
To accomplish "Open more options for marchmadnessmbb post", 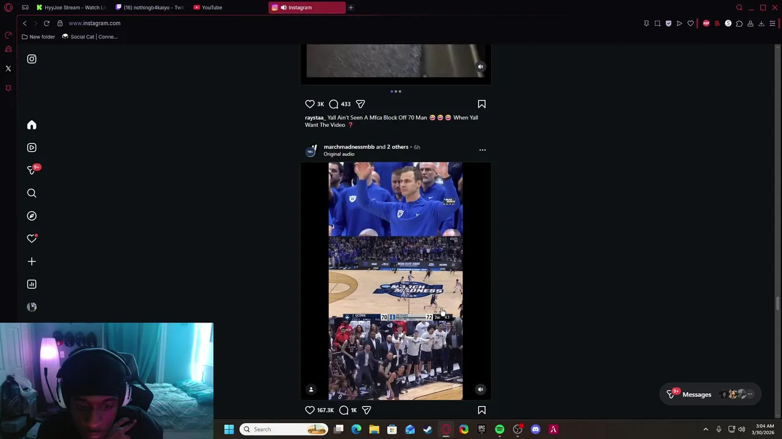I will (x=483, y=150).
